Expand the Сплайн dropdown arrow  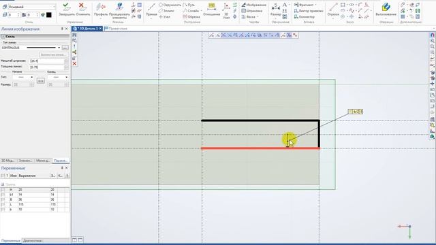201,11
